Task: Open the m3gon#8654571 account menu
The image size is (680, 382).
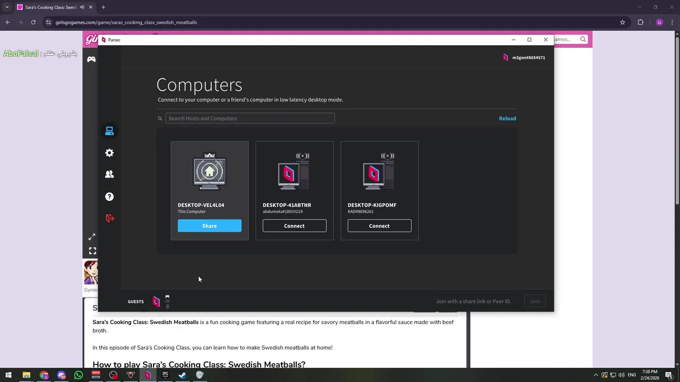Action: [x=524, y=57]
